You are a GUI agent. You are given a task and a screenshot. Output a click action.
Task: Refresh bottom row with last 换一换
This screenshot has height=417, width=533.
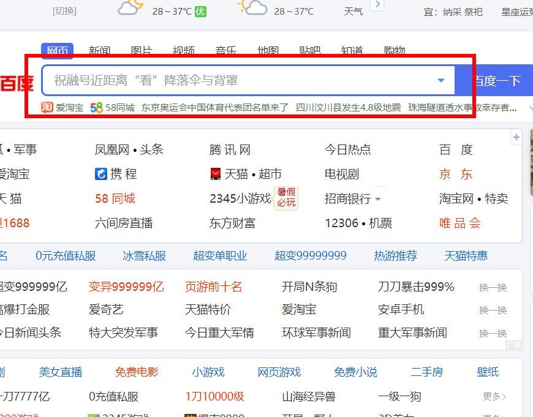click(493, 334)
